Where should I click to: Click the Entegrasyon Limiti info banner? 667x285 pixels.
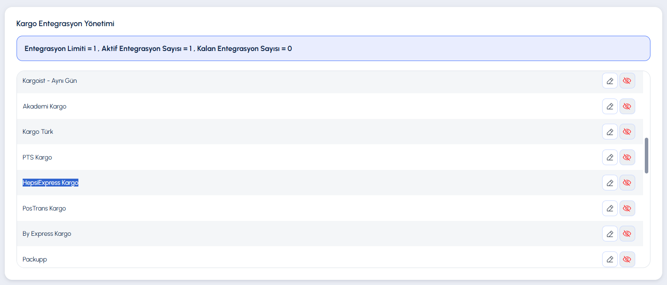click(x=333, y=48)
